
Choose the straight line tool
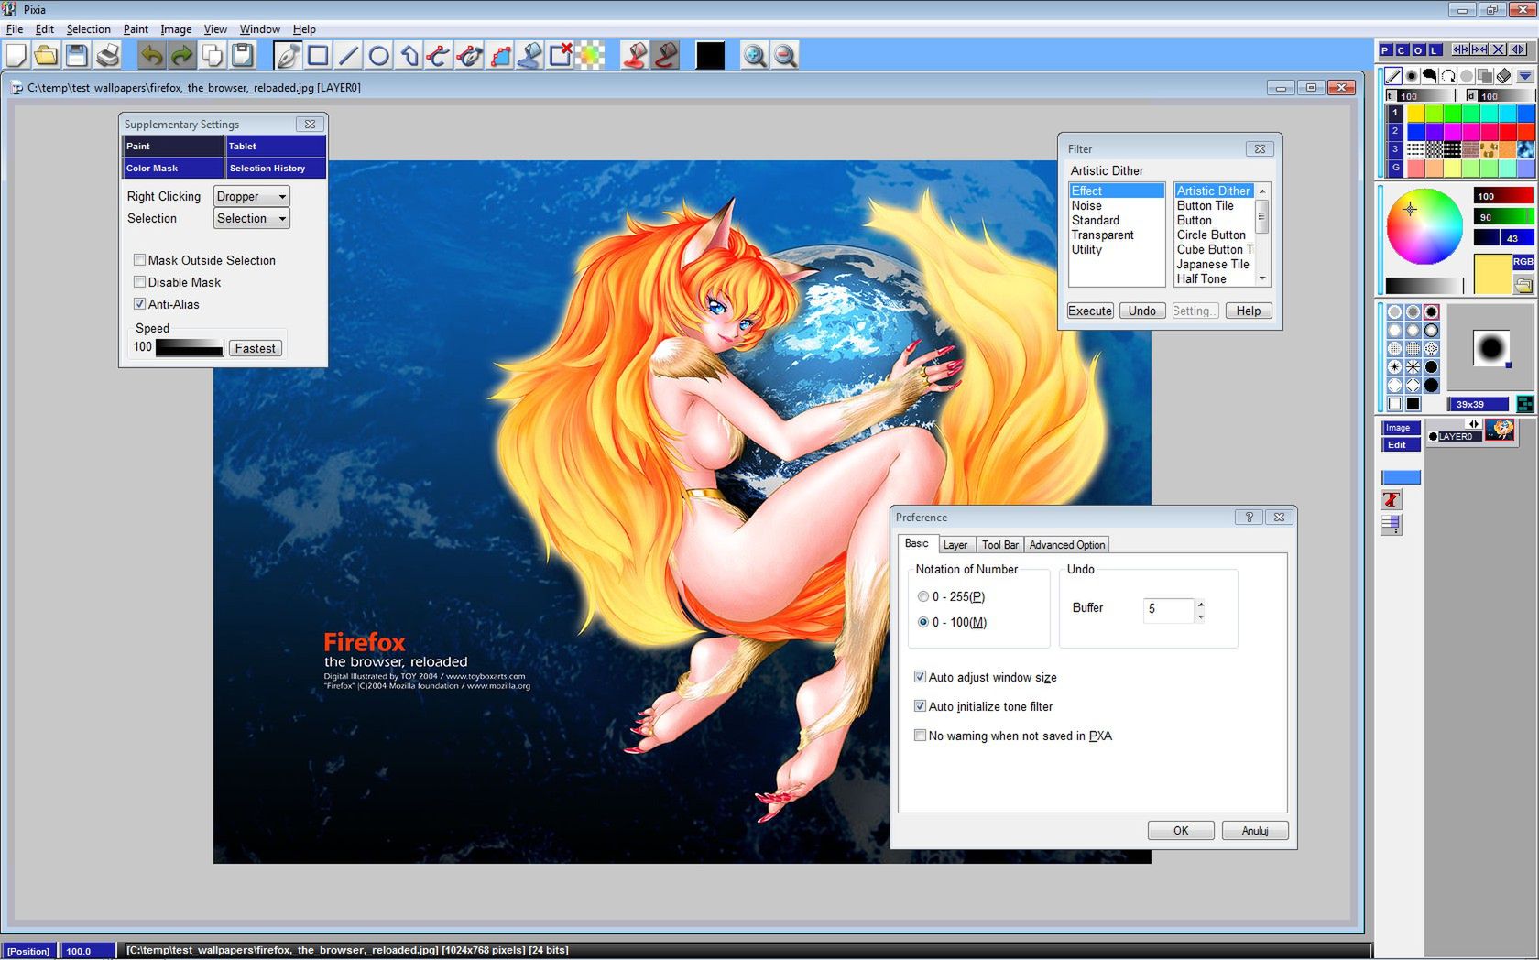pyautogui.click(x=348, y=56)
